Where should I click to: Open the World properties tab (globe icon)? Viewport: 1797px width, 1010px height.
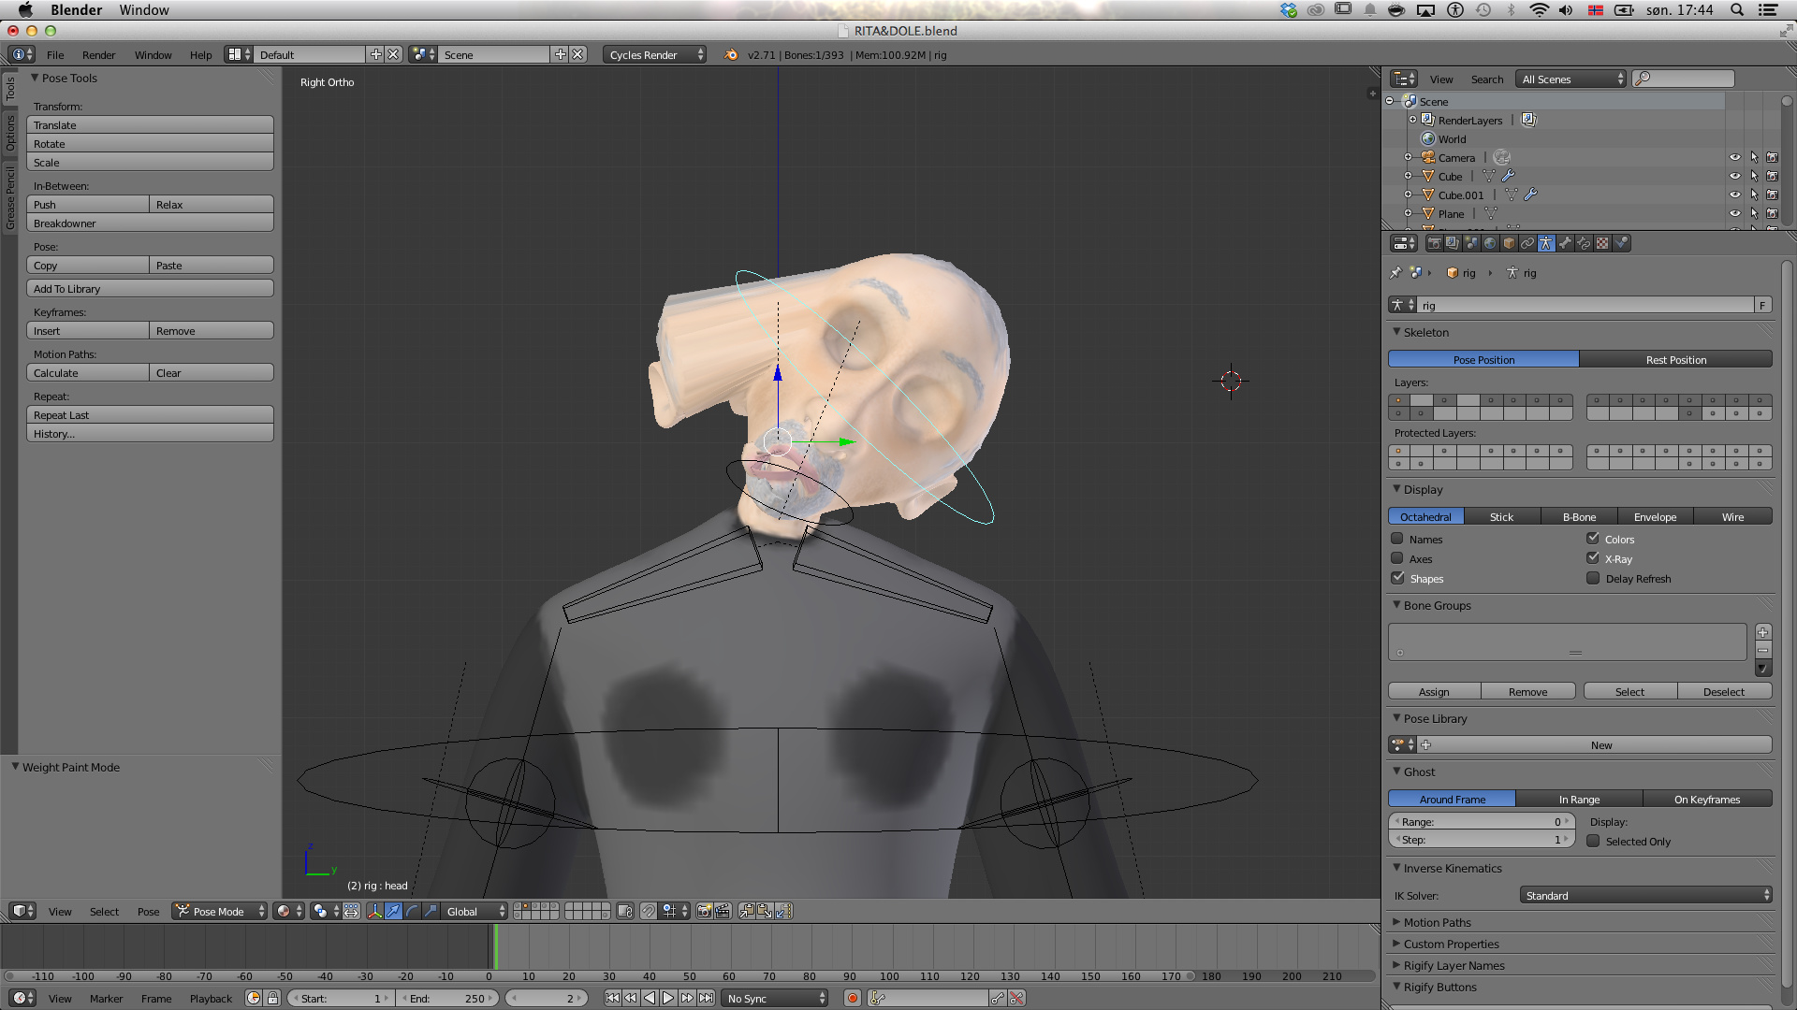coord(1489,243)
